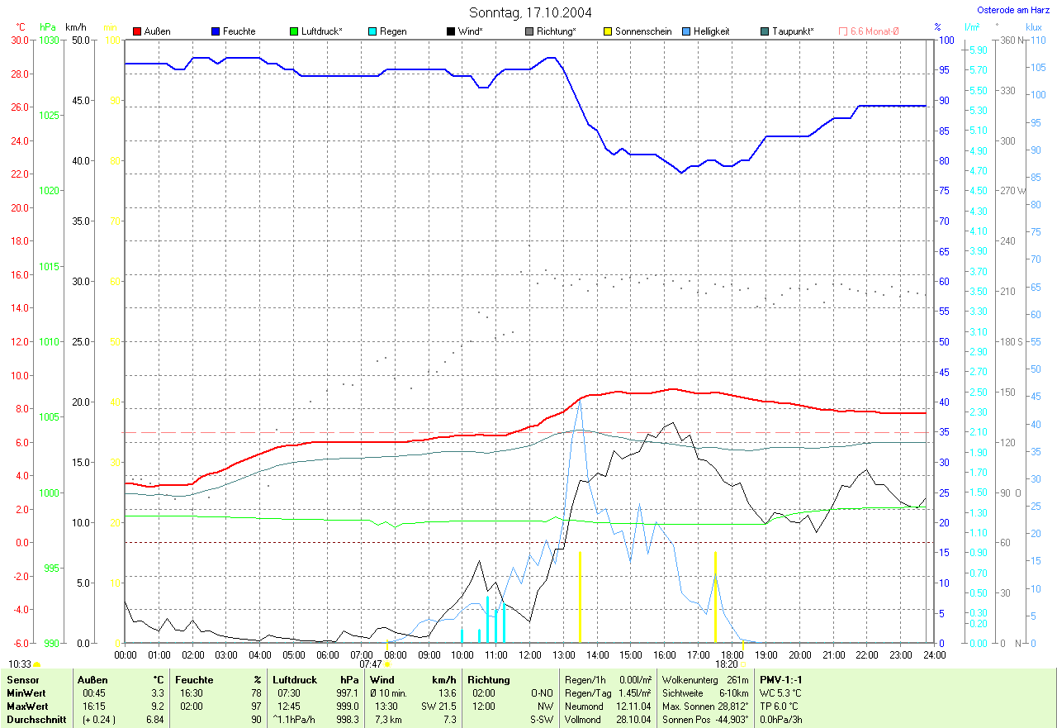Click the yellow Sonnenschein legend square
Screen dimensions: 1057x728
coord(608,31)
